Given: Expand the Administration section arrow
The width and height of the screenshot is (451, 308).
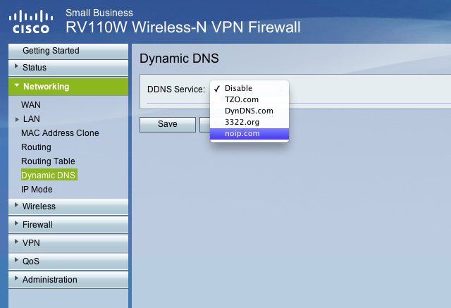Looking at the screenshot, I should (x=16, y=278).
